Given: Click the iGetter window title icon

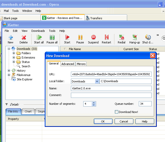Looking at the screenshot, I should point(5,25).
